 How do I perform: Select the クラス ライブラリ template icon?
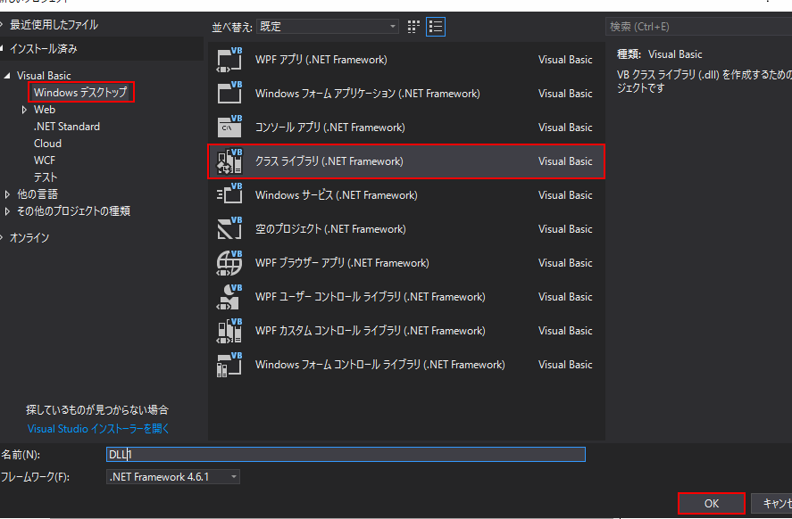tap(229, 161)
